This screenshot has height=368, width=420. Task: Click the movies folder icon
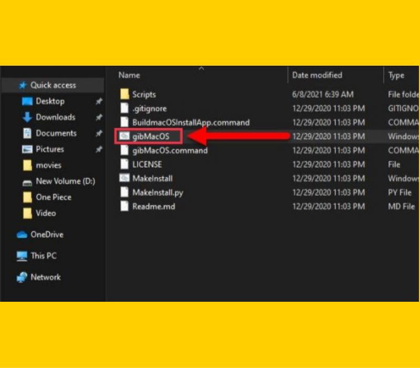(x=27, y=165)
